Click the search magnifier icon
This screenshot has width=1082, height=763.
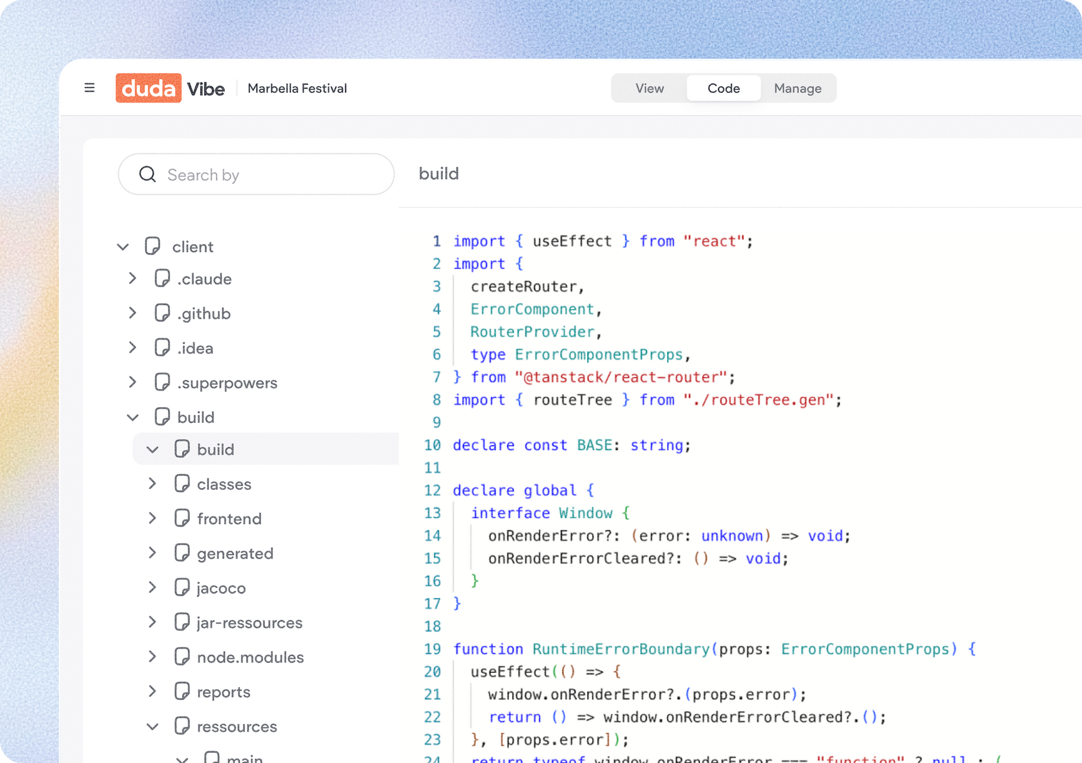coord(148,175)
